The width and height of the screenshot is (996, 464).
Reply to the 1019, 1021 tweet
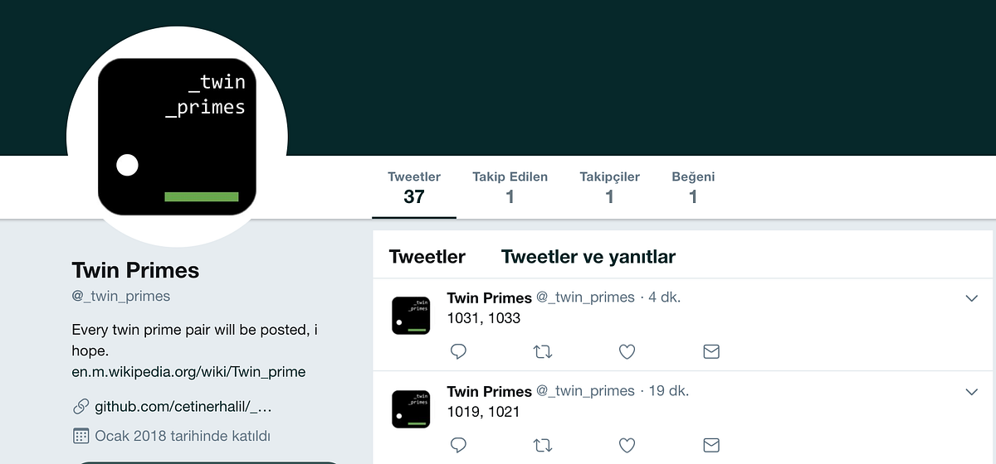(x=459, y=445)
